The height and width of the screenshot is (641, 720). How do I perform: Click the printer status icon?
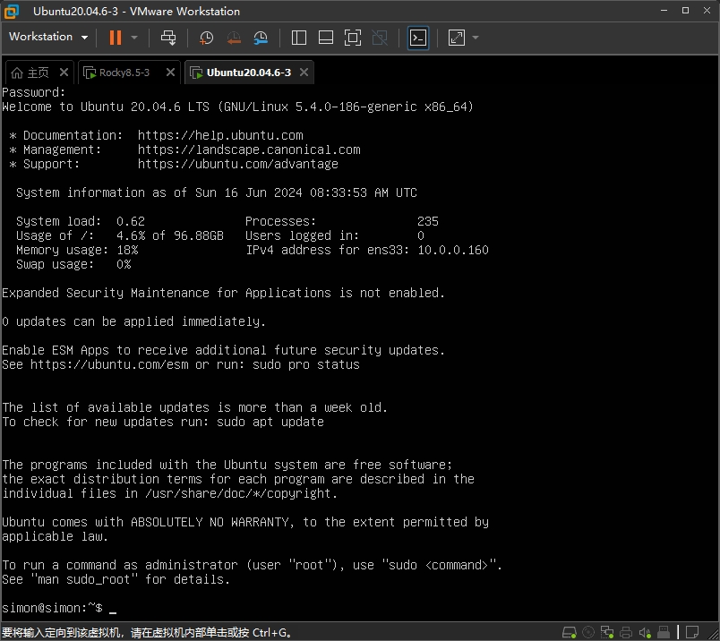626,632
